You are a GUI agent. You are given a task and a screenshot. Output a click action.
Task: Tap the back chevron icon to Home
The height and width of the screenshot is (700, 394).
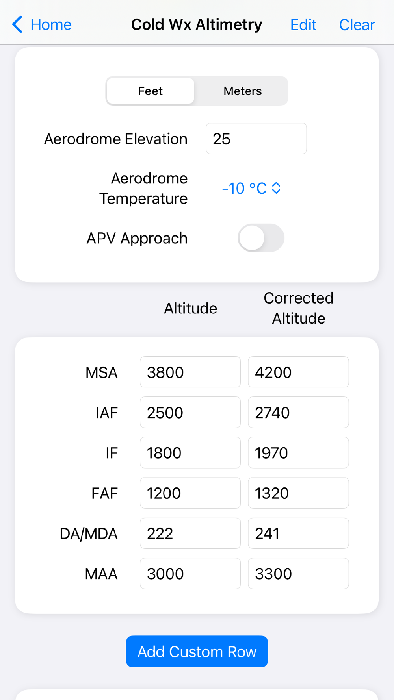(17, 24)
